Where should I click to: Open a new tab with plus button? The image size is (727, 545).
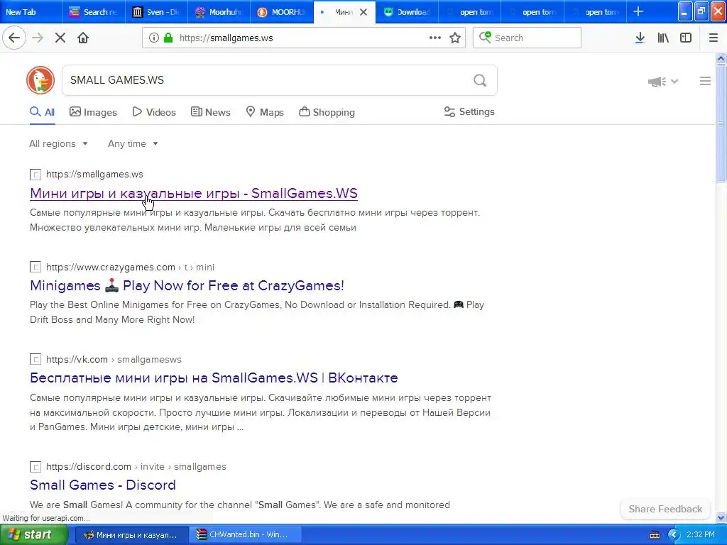point(638,11)
